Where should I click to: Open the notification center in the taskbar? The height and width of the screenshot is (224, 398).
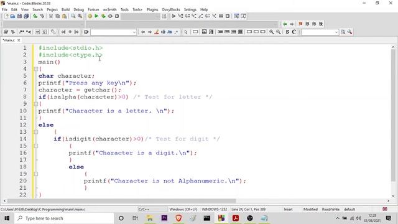click(388, 218)
